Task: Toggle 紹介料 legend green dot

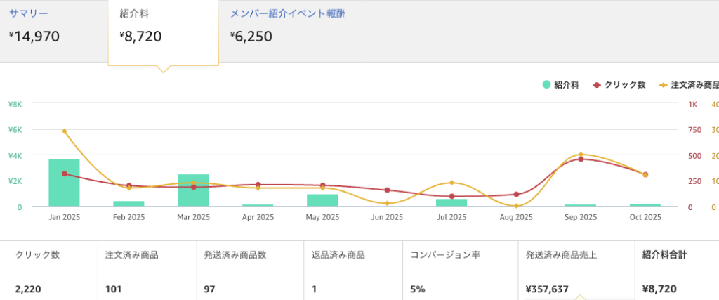Action: coord(546,85)
